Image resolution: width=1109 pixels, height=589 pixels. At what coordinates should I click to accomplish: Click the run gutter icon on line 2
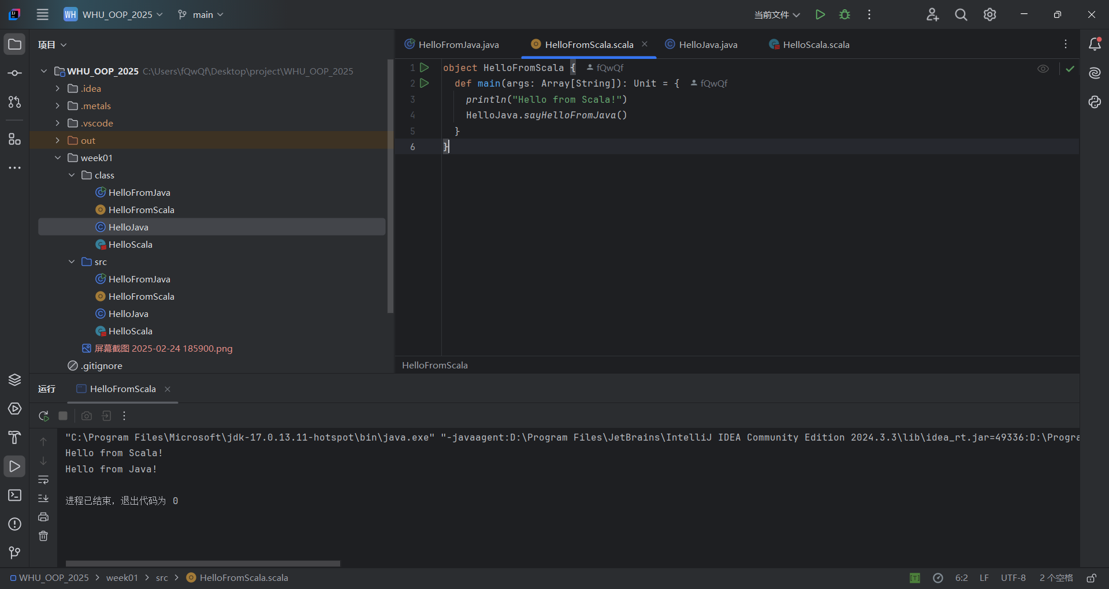point(425,83)
